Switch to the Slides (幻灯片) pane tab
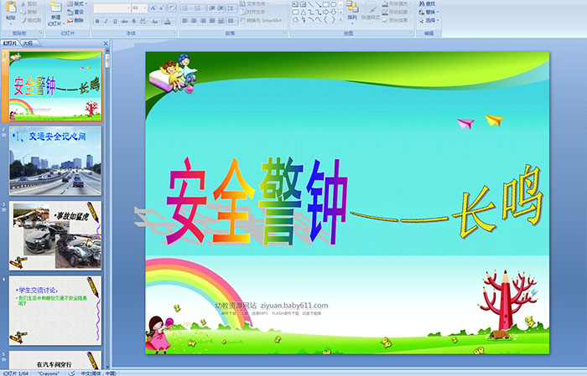The height and width of the screenshot is (376, 587). pos(9,44)
